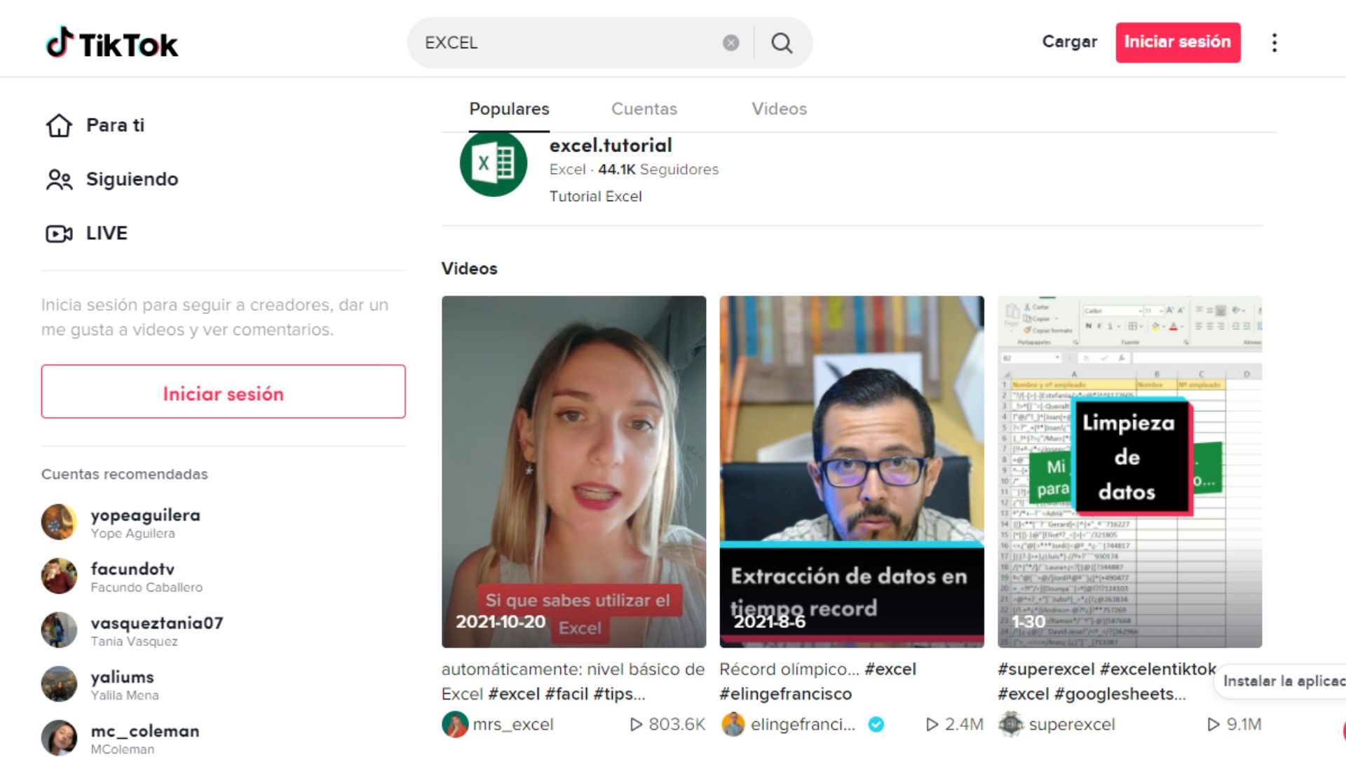This screenshot has width=1346, height=757.
Task: Click the camera icon beside LIVE
Action: point(59,233)
